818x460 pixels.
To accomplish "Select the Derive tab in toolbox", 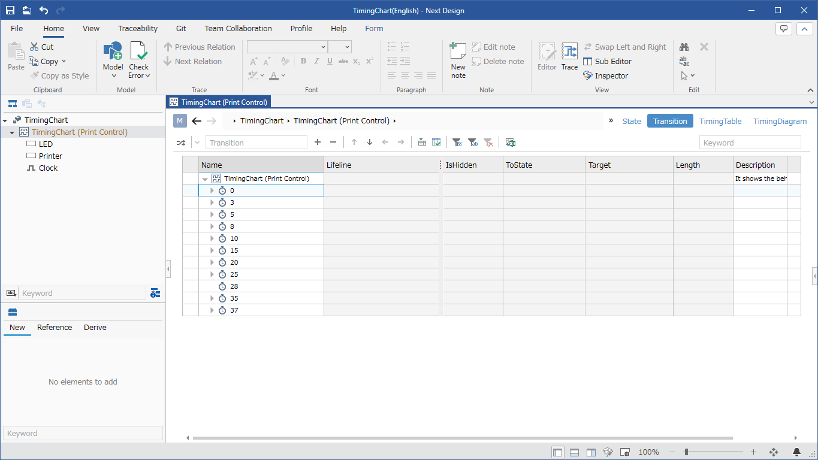I will coord(95,328).
